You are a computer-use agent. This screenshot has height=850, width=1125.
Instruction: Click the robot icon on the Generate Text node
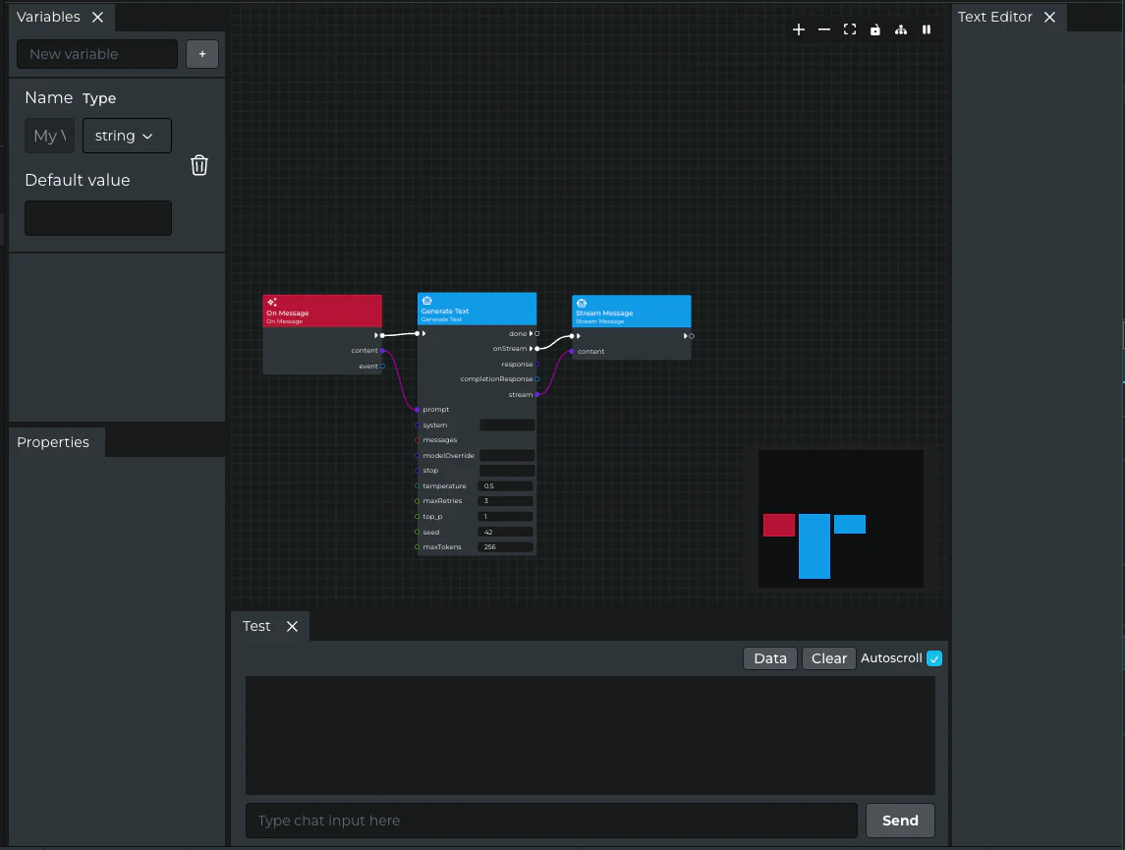[426, 301]
